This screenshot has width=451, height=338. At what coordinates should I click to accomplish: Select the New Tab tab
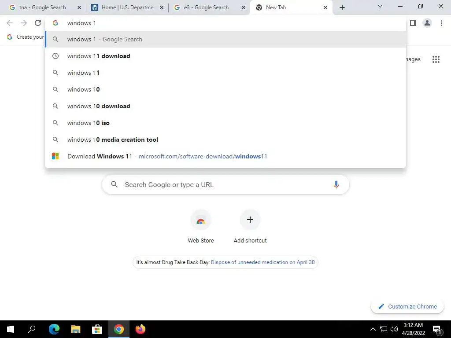coord(291,7)
